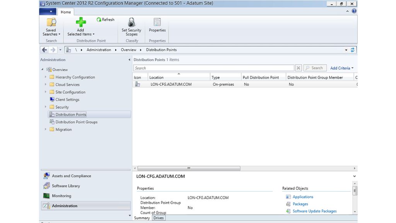Clear the search box with the X icon
This screenshot has width=396, height=223.
point(298,68)
